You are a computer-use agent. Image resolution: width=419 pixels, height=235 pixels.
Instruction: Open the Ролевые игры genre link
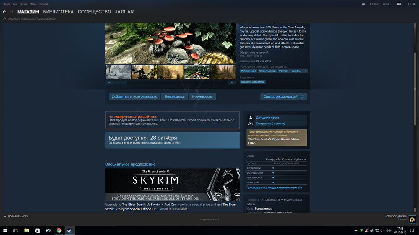(264, 209)
